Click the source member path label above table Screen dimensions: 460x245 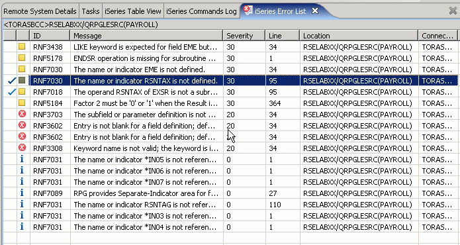coord(80,24)
